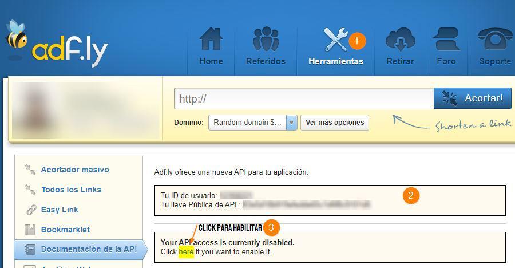This screenshot has width=515, height=268.
Task: Open the Foro speech bubbles icon
Action: coord(446,39)
